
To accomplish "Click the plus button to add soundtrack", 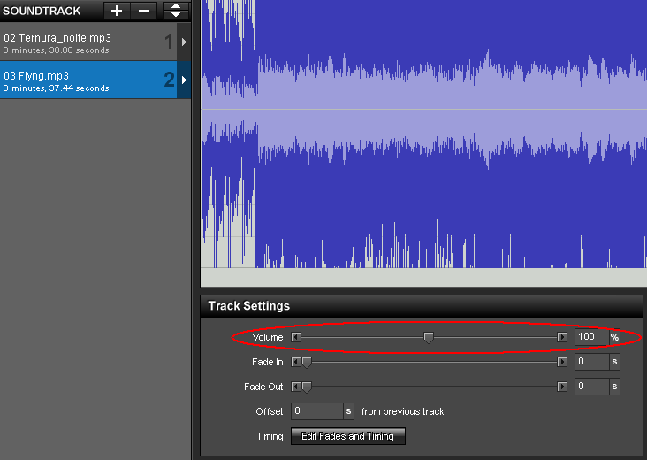I will 116,11.
